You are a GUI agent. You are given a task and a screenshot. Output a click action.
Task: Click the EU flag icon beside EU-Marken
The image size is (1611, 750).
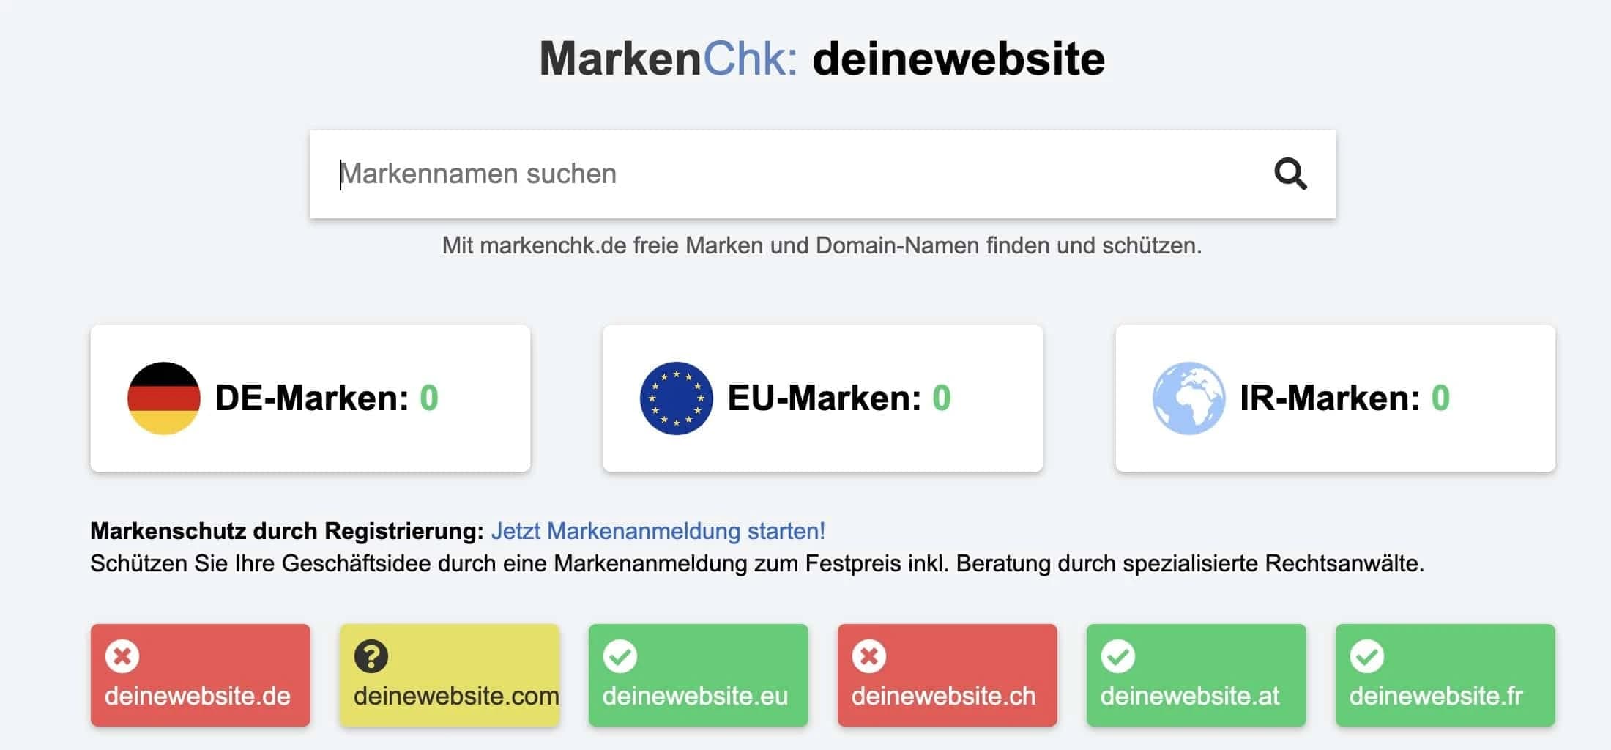pos(675,398)
